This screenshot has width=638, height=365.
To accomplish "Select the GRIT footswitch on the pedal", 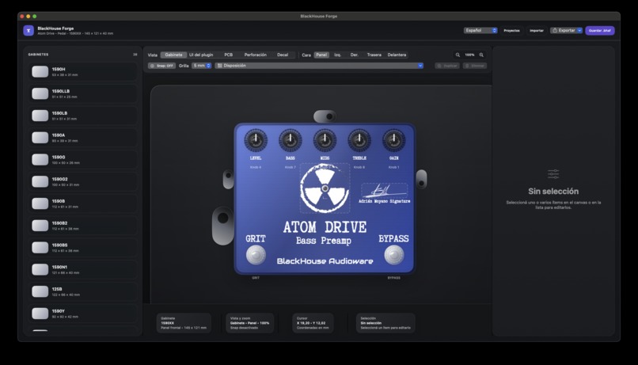I will point(256,255).
